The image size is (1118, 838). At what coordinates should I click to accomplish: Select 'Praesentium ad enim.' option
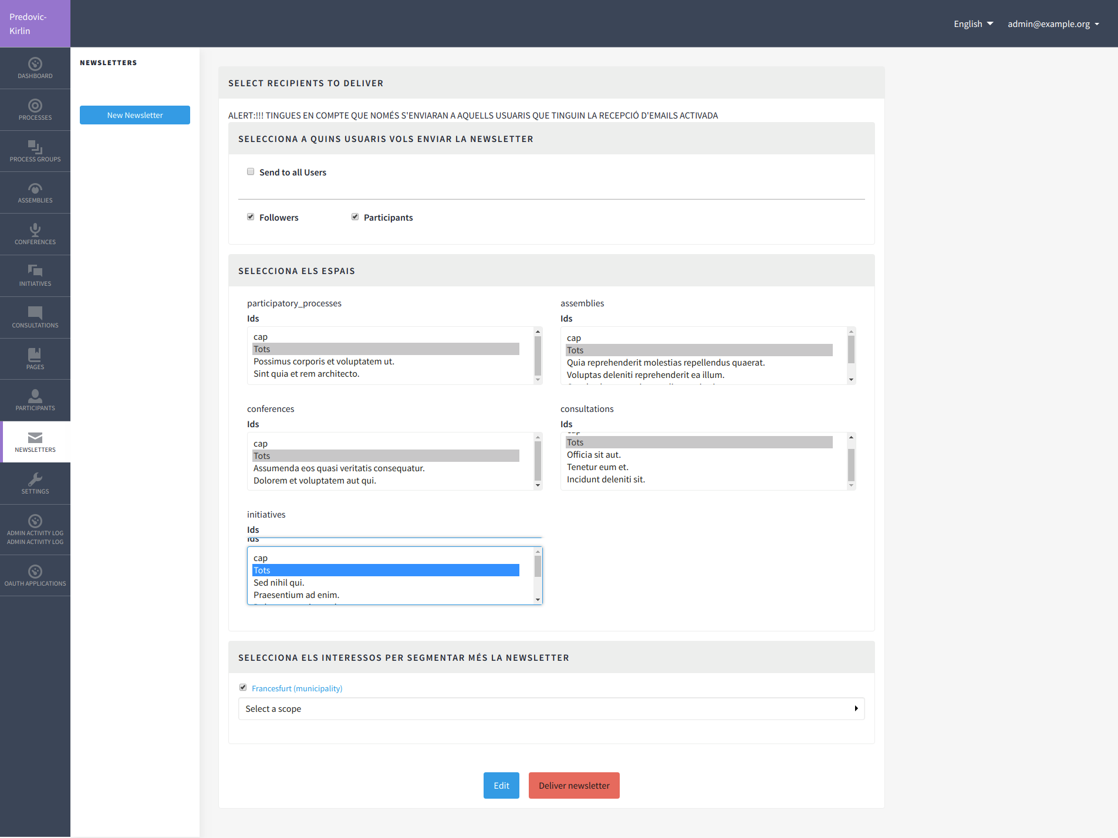386,595
